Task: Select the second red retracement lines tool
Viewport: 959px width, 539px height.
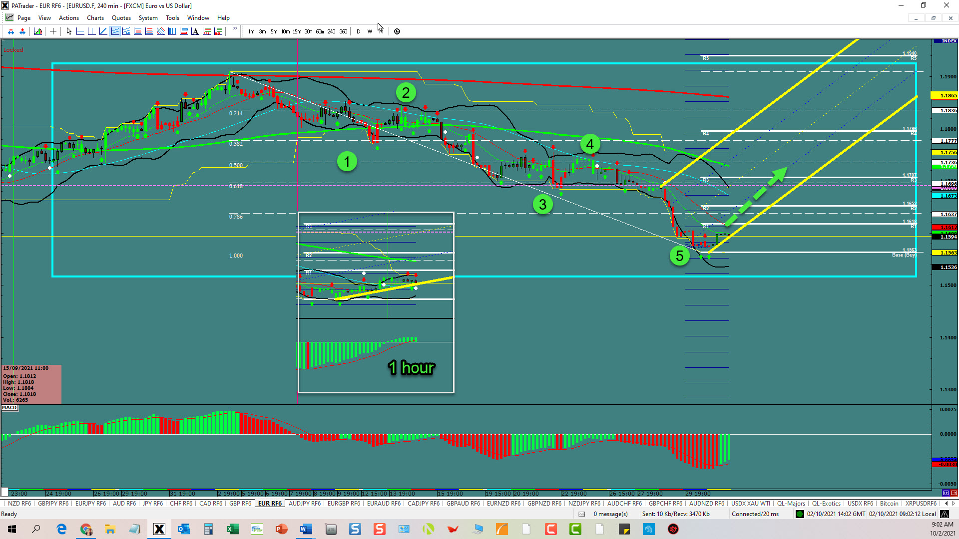Action: click(149, 31)
